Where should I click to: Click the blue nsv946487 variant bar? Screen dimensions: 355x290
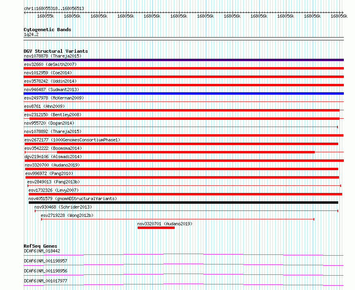183,93
